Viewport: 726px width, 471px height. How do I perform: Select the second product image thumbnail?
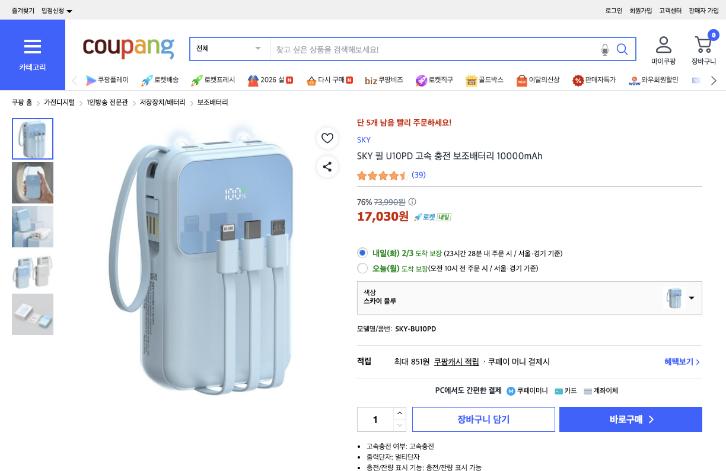coord(33,182)
